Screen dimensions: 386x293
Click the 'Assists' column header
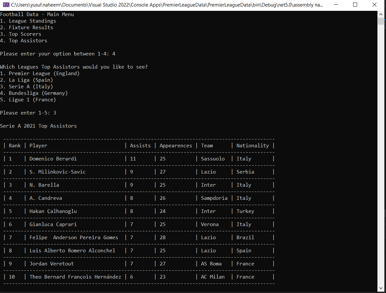click(140, 145)
